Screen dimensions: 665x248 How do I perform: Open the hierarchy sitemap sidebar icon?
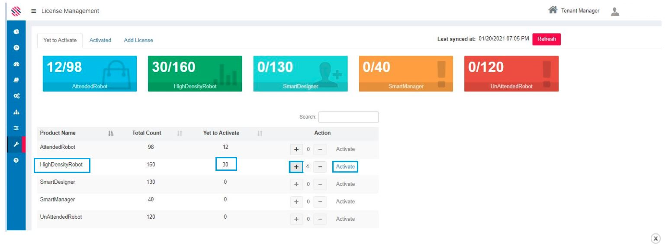pos(16,112)
